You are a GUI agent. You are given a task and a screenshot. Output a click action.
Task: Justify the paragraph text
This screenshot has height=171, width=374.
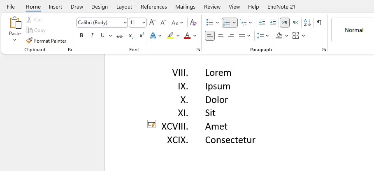pyautogui.click(x=242, y=36)
